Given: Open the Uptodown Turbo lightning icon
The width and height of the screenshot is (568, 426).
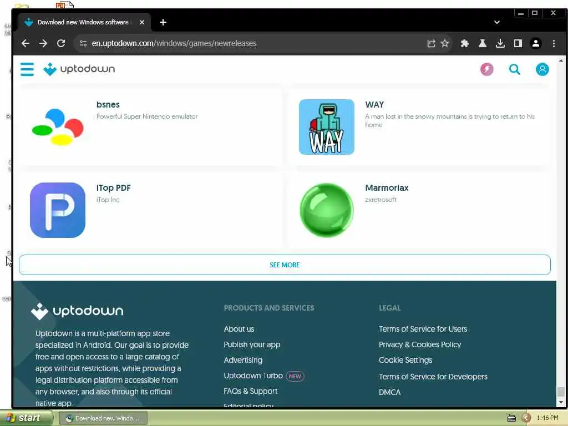Looking at the screenshot, I should pos(487,69).
